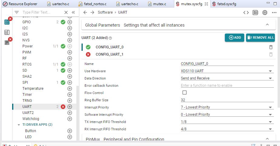Click the calculator icon in left sidebar
Image resolution: width=280 pixels, height=146 pixels.
(x=7, y=32)
